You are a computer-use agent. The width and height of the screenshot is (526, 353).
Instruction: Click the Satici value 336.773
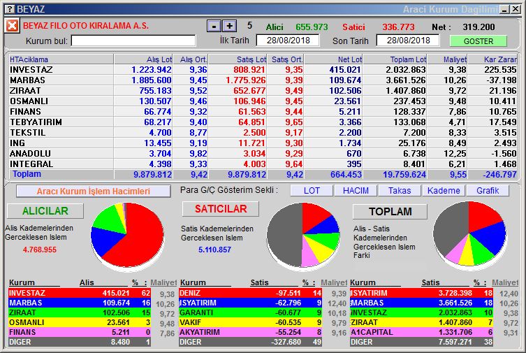(x=399, y=27)
